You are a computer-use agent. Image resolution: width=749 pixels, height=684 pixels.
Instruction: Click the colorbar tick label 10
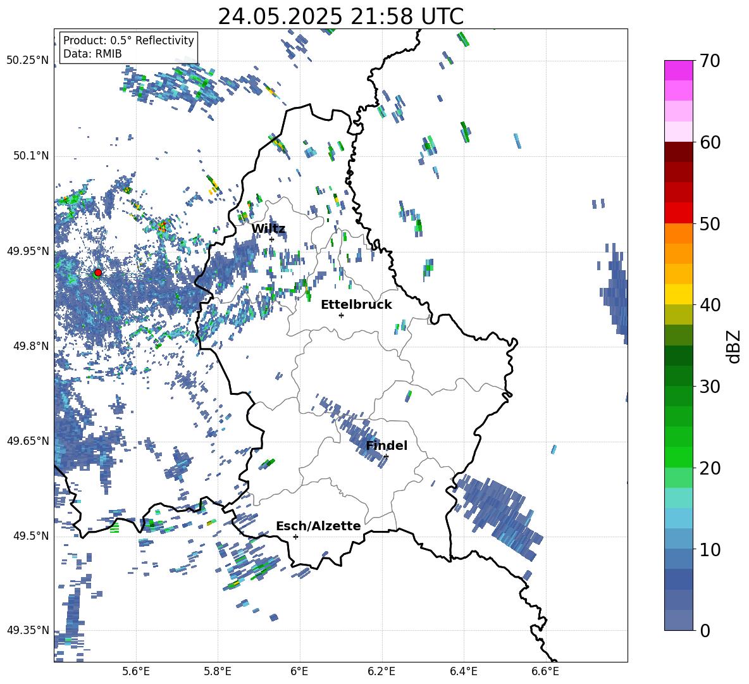tap(710, 549)
